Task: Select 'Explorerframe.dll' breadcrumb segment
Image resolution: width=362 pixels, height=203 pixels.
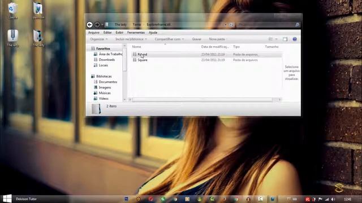Action: point(158,25)
